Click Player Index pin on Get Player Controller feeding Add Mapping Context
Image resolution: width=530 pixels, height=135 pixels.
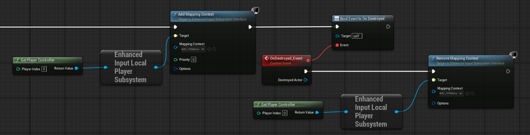tap(18, 69)
